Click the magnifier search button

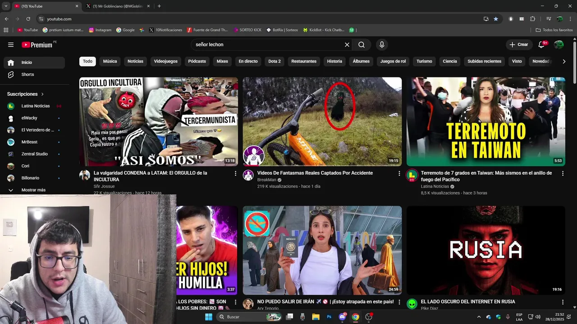tap(362, 45)
